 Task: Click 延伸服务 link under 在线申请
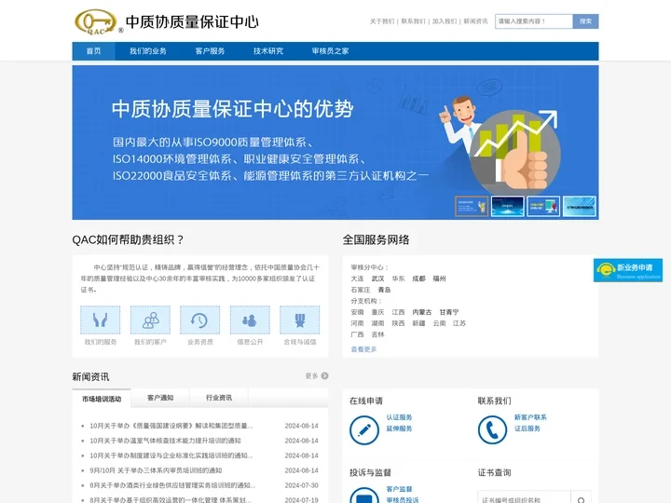click(399, 428)
